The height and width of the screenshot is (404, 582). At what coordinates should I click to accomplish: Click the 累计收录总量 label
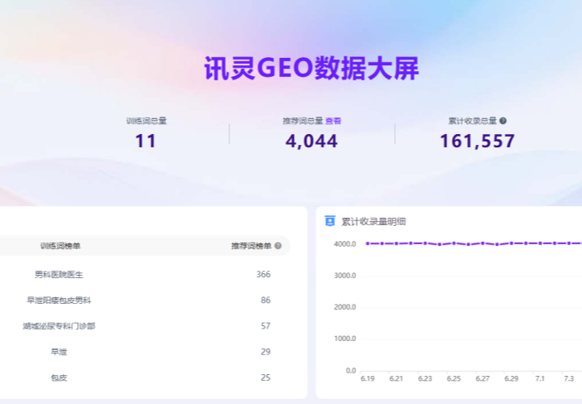pyautogui.click(x=472, y=121)
